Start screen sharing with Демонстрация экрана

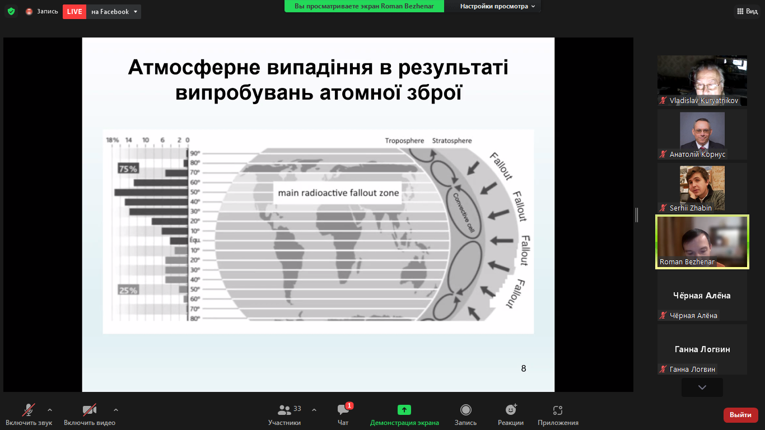(x=404, y=415)
